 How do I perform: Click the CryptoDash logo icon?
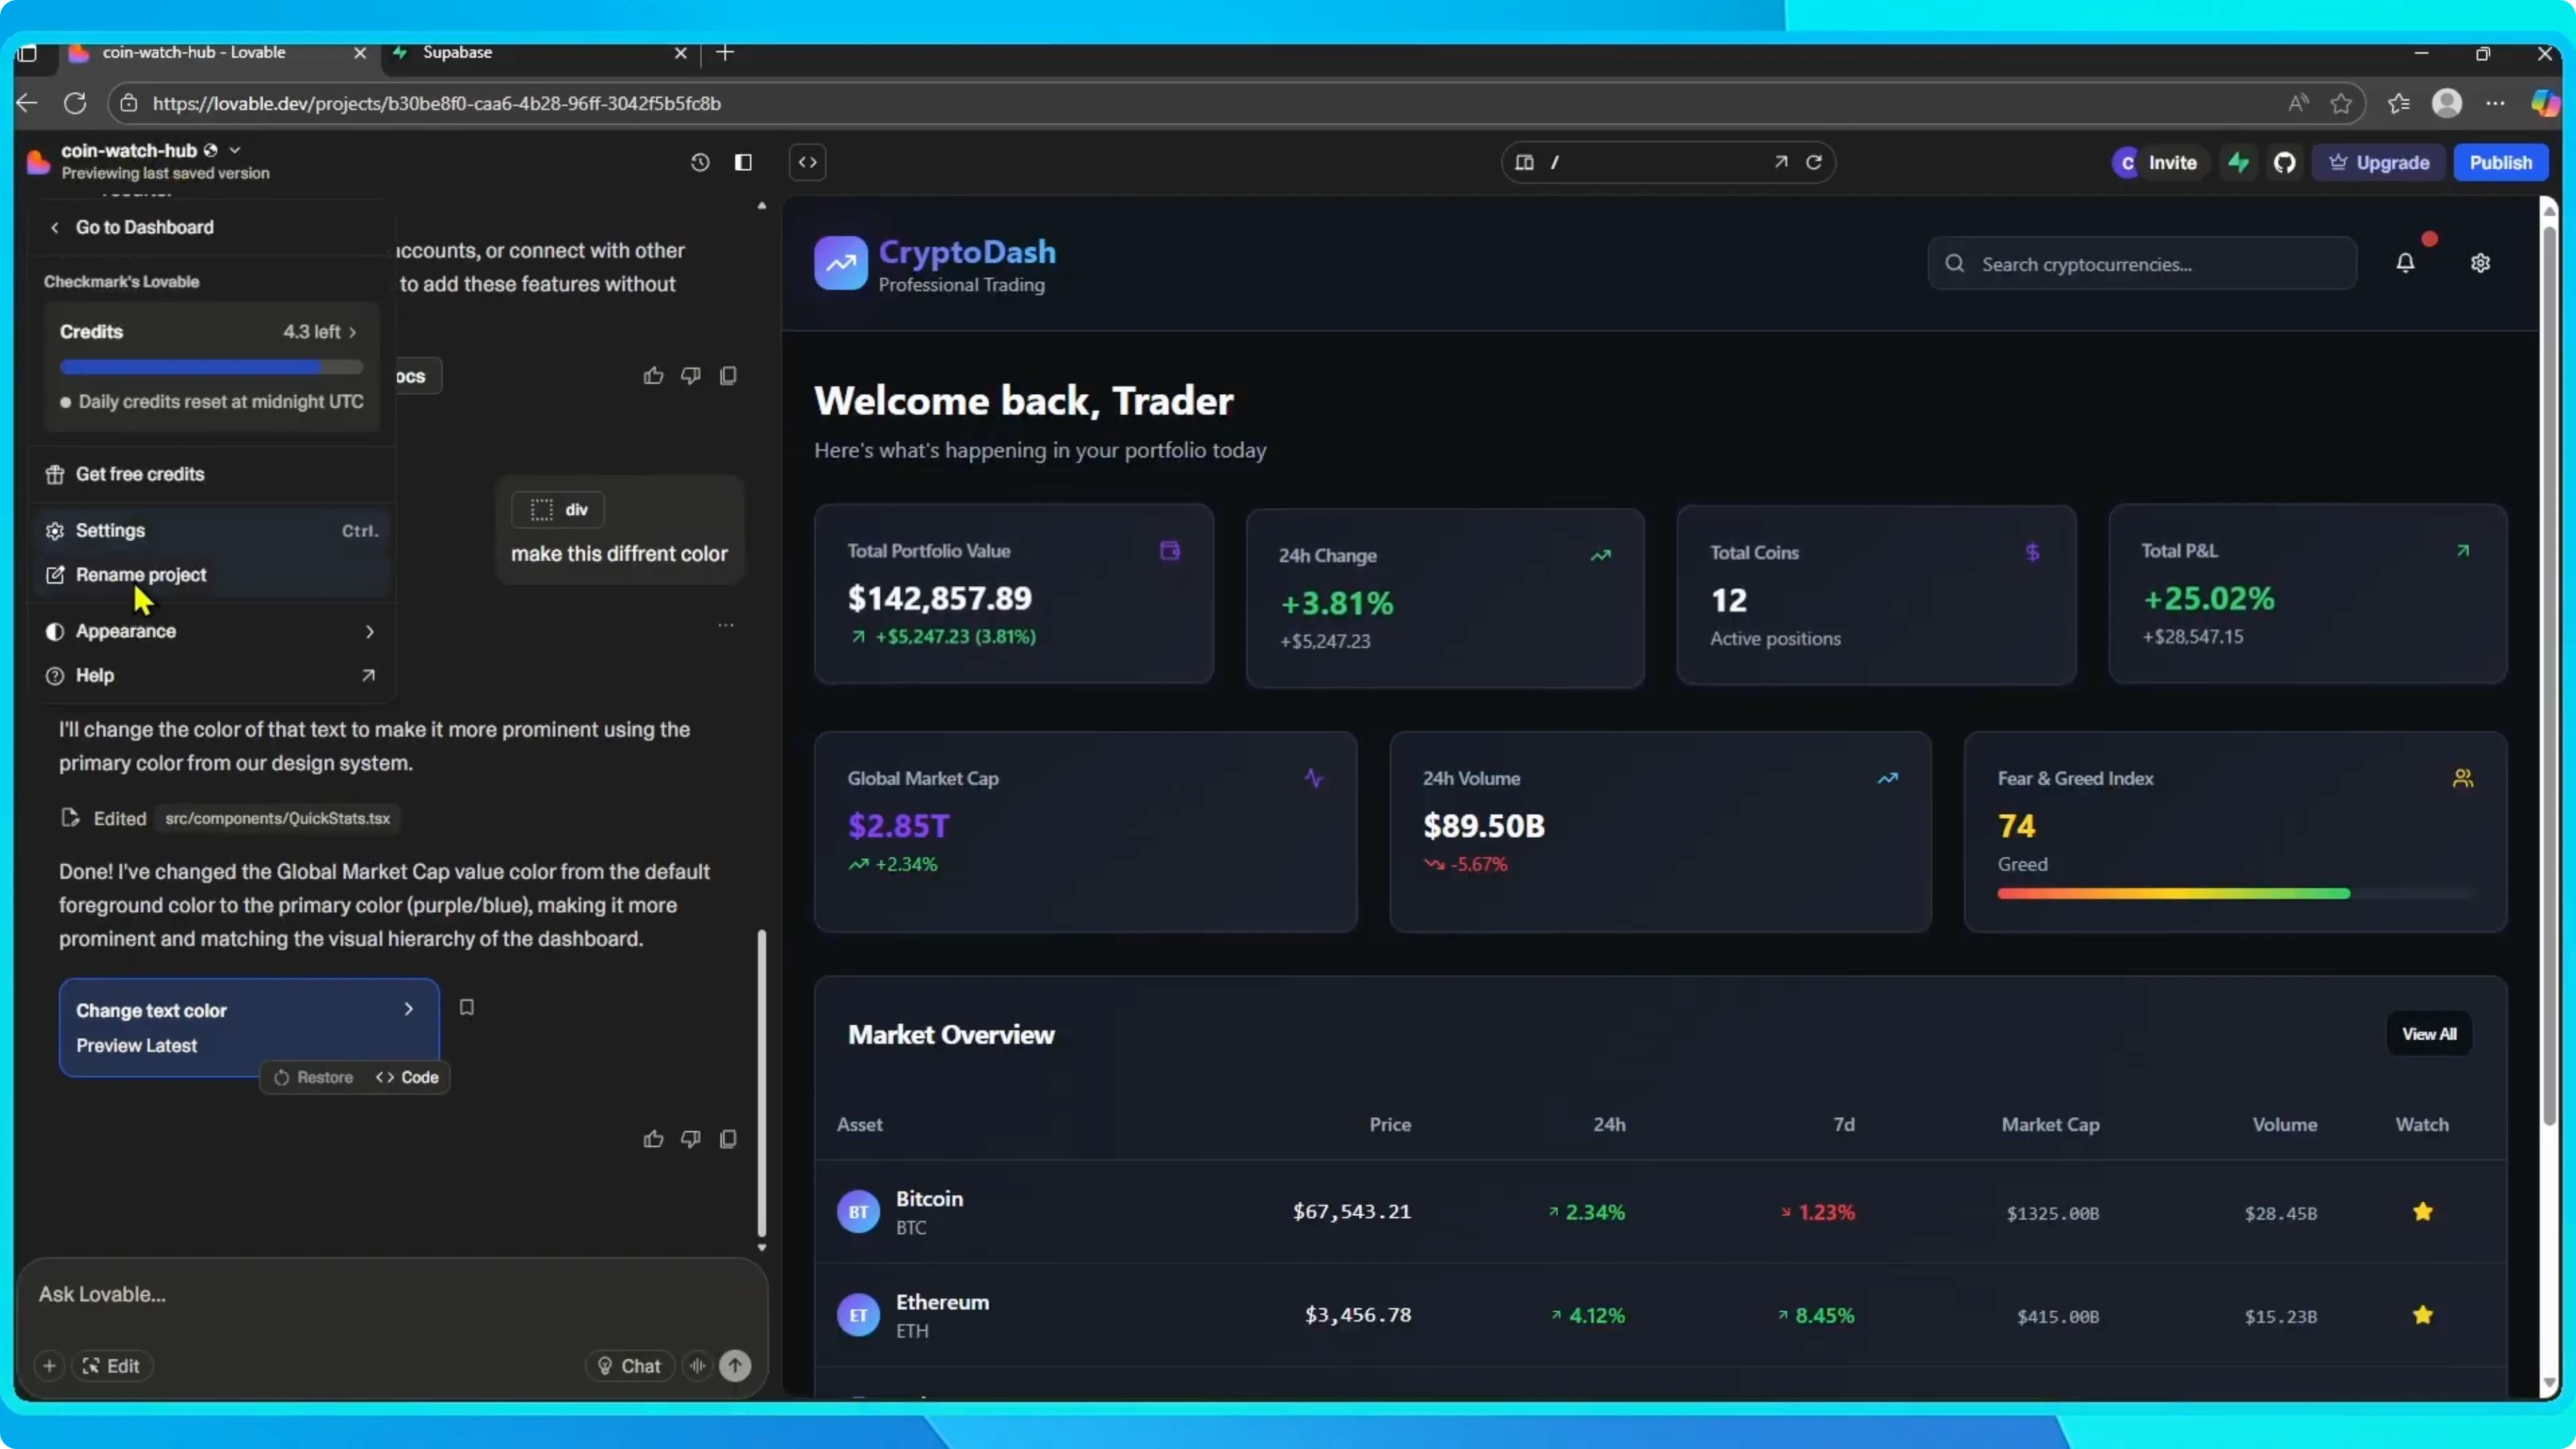[841, 263]
